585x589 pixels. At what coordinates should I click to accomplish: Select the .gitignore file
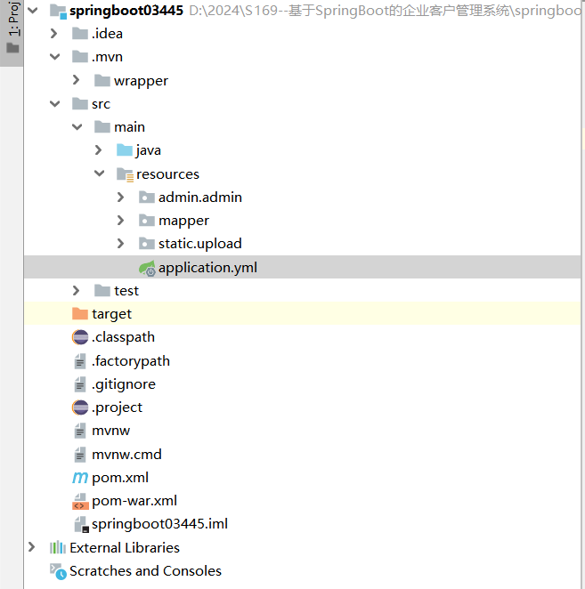point(123,384)
